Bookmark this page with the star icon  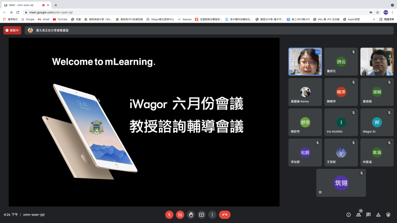[x=378, y=12]
